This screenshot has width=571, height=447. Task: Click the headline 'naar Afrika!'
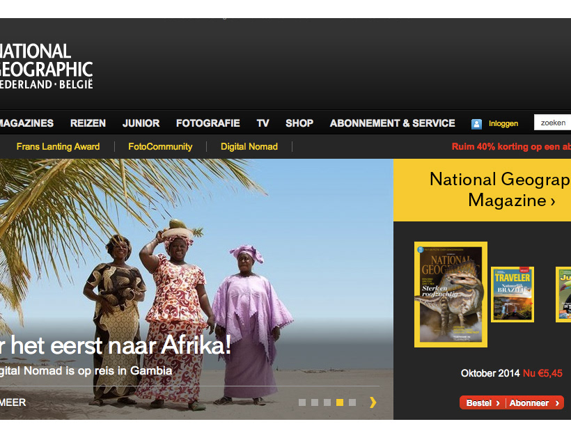[x=170, y=345]
